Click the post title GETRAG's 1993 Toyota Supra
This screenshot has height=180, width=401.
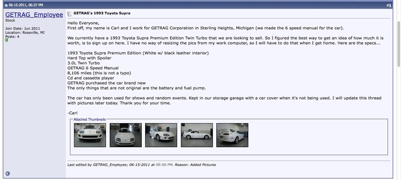(x=102, y=13)
